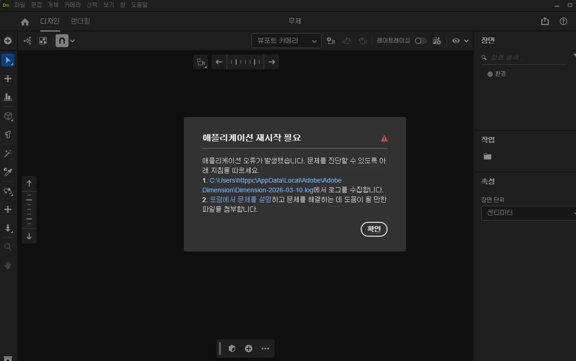
Task: Open the Add and import content button
Action: pyautogui.click(x=8, y=41)
